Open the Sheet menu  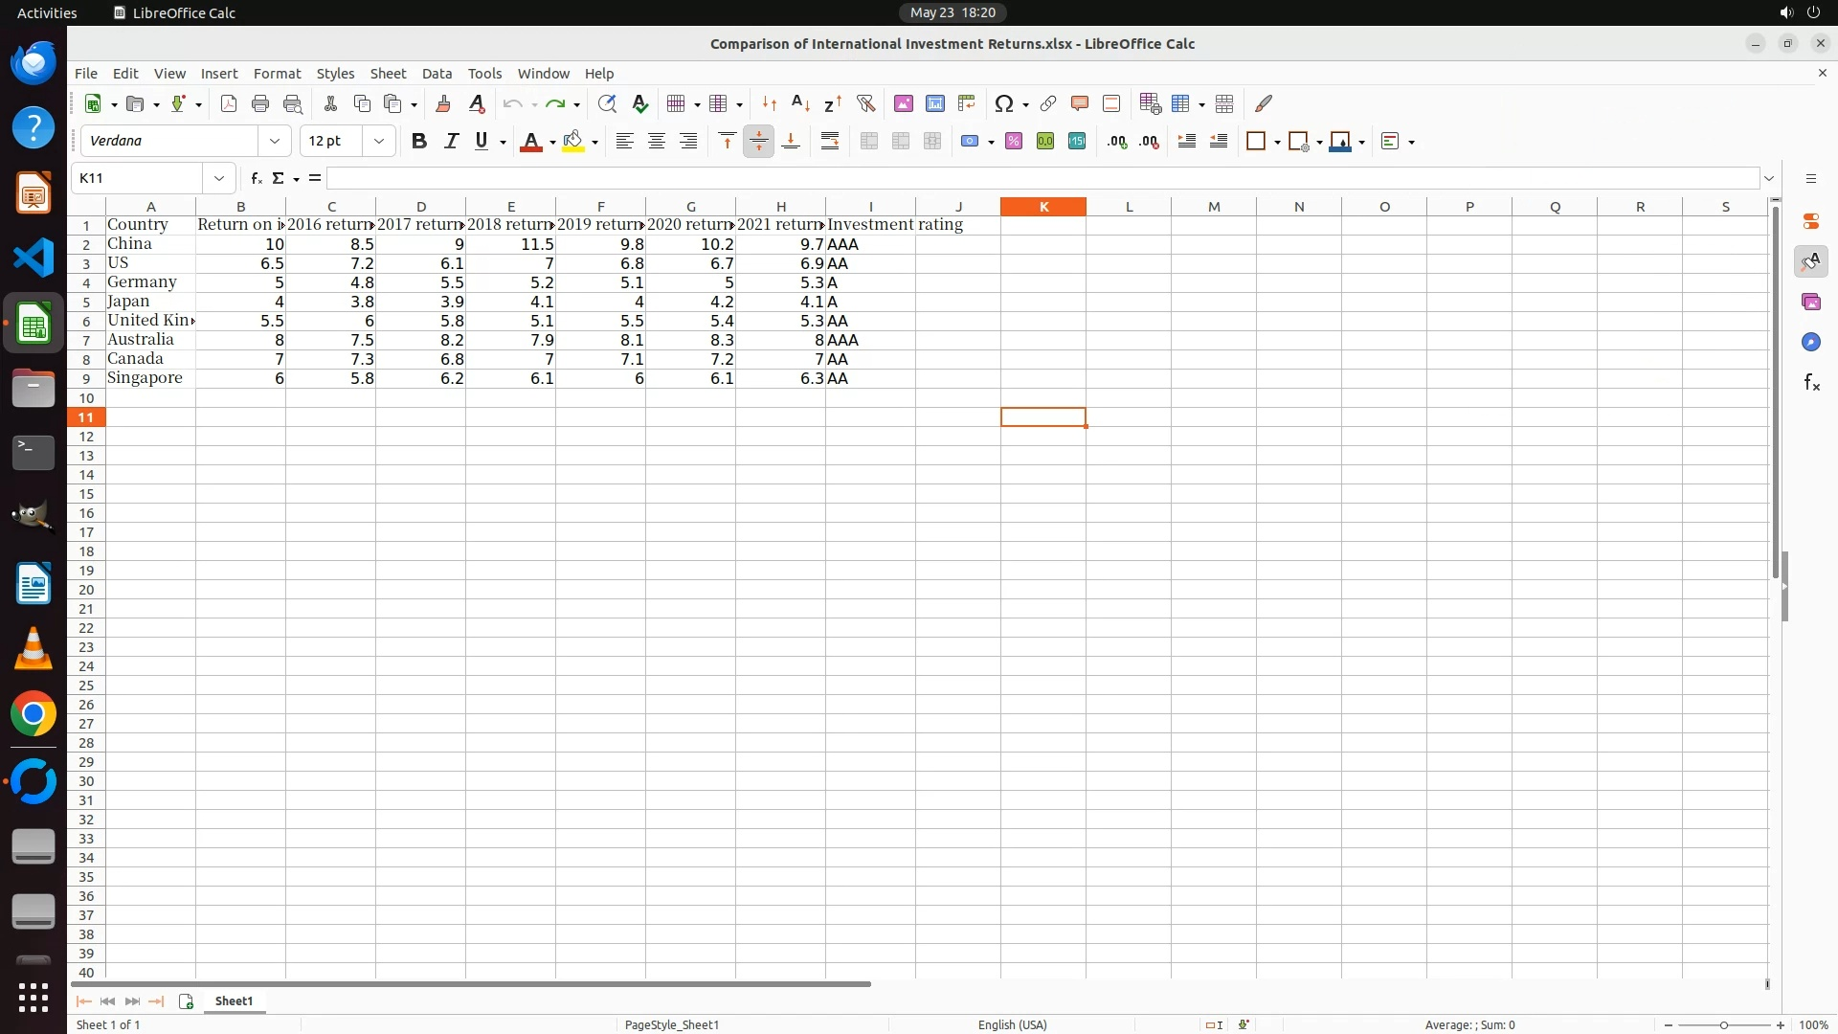[388, 74]
